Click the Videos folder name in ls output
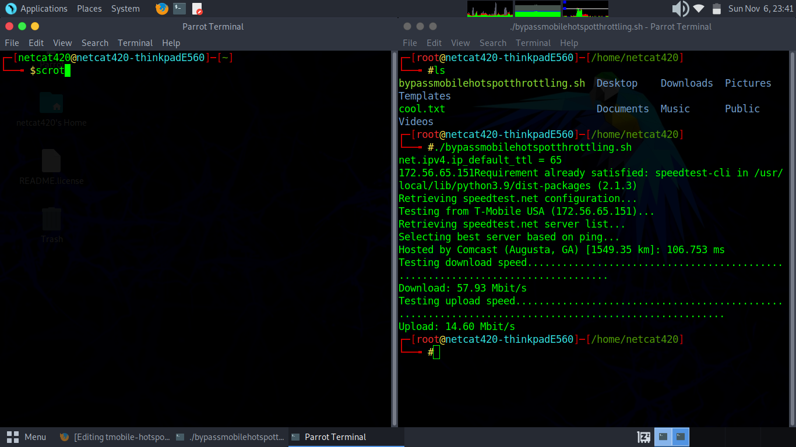 (x=416, y=122)
